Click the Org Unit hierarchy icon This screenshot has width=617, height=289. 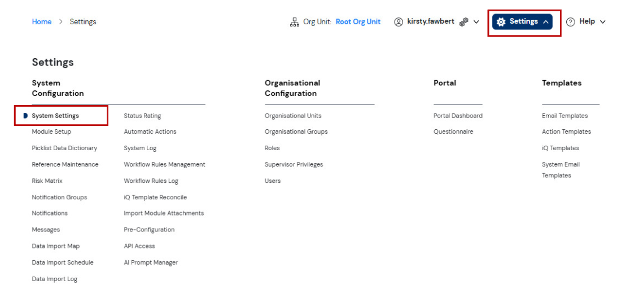point(294,22)
